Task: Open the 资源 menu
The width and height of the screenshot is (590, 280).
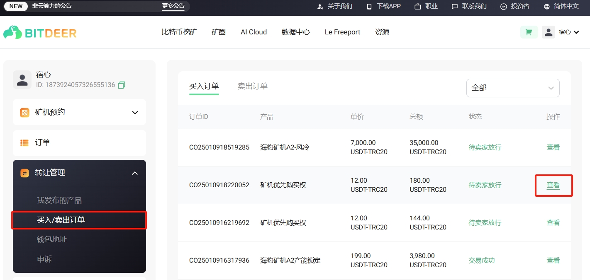Action: [382, 32]
